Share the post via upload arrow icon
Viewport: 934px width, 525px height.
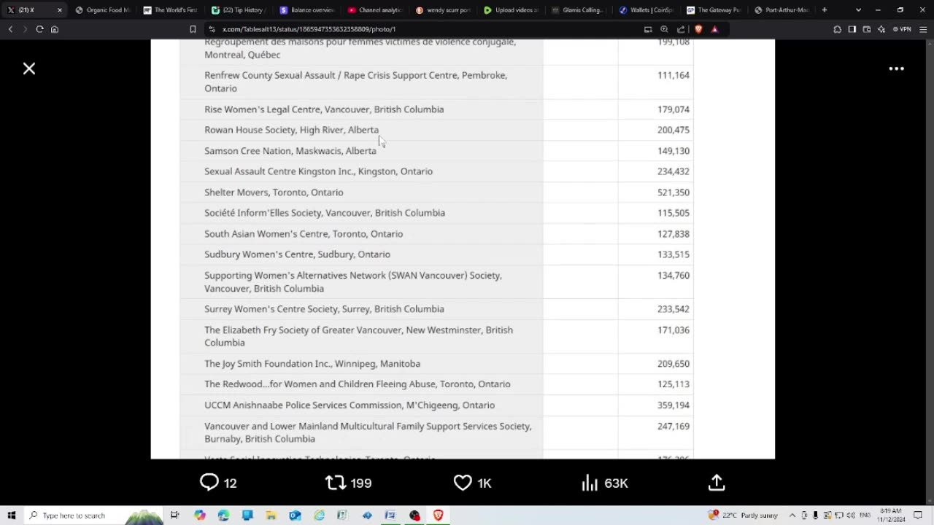coord(717,483)
